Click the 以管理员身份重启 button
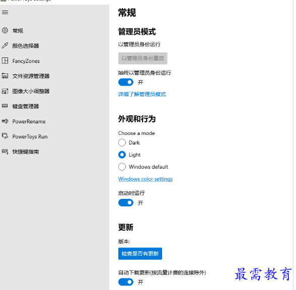This screenshot has height=290, width=296. [x=143, y=58]
